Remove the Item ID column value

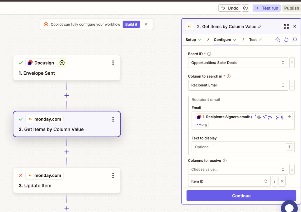282,181
